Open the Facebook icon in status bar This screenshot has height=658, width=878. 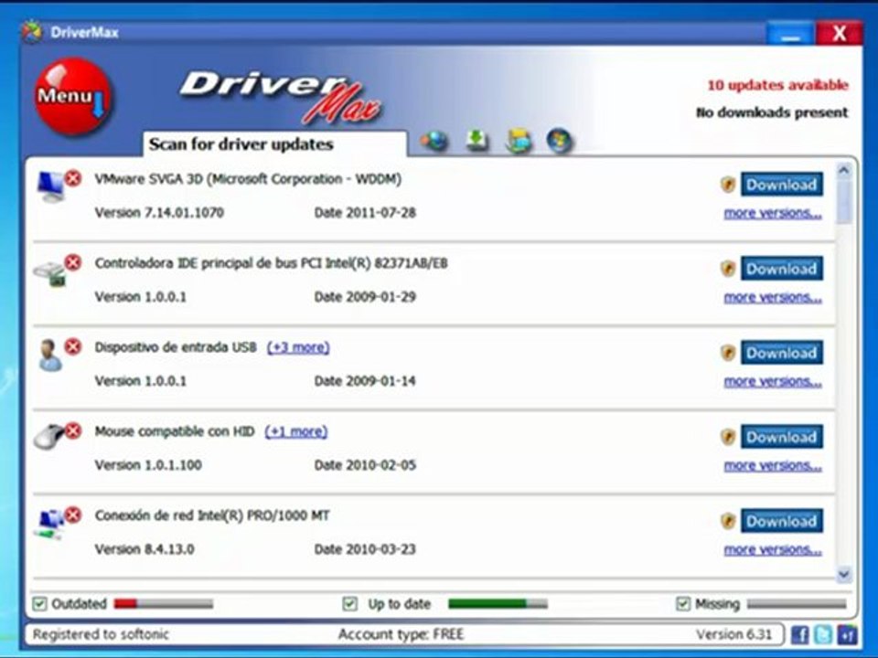(799, 634)
